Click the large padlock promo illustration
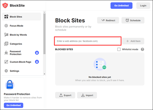This screenshot has width=153, height=110. click(x=10, y=85)
